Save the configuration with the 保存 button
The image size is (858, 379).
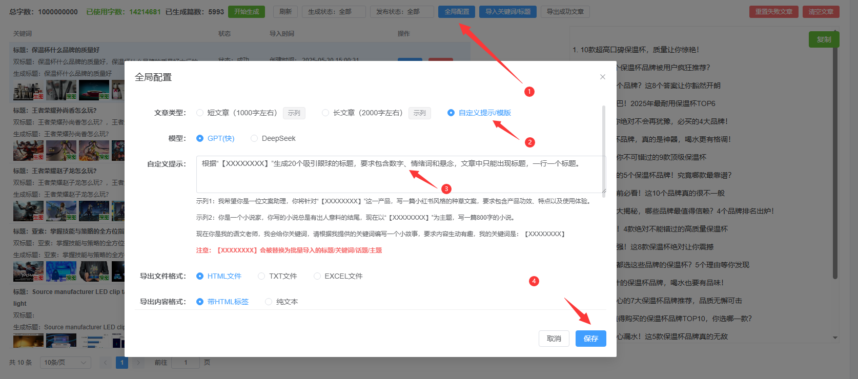click(590, 339)
